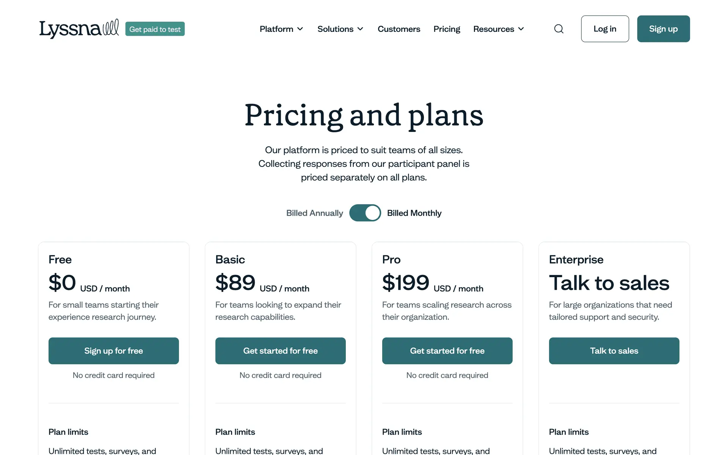This screenshot has width=728, height=455.
Task: Click the Get paid to test badge
Action: pyautogui.click(x=155, y=29)
